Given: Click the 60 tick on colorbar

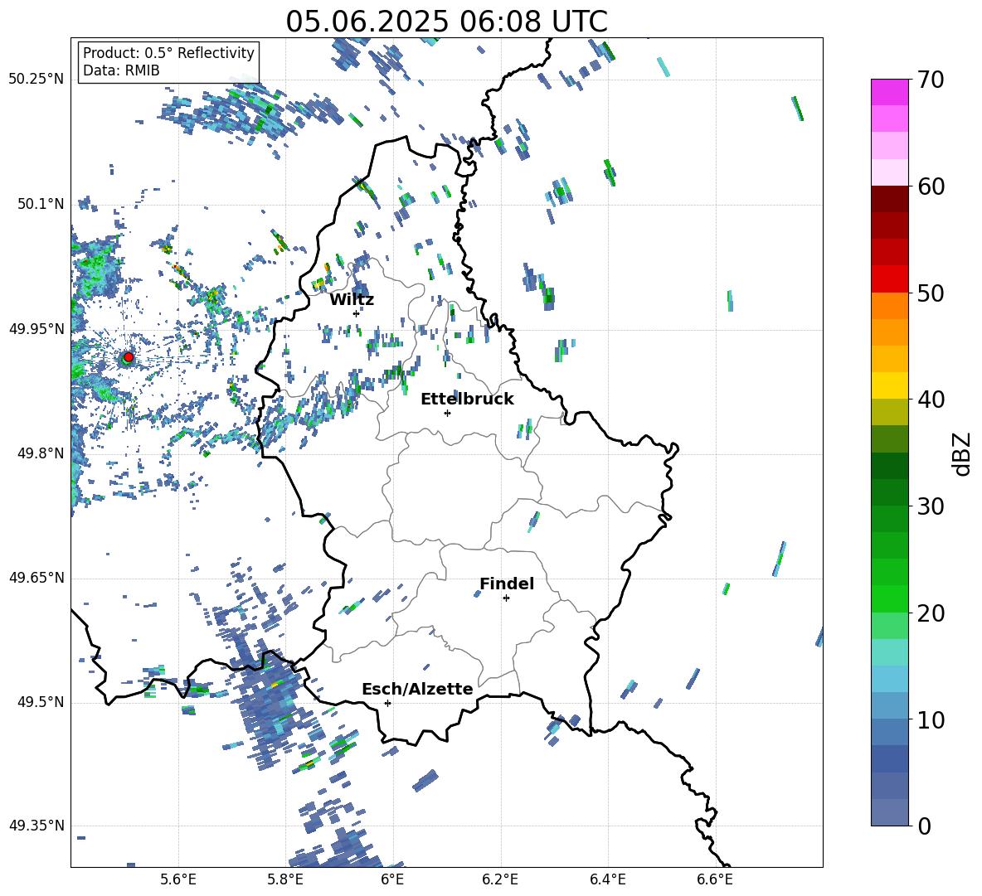Looking at the screenshot, I should 931,186.
